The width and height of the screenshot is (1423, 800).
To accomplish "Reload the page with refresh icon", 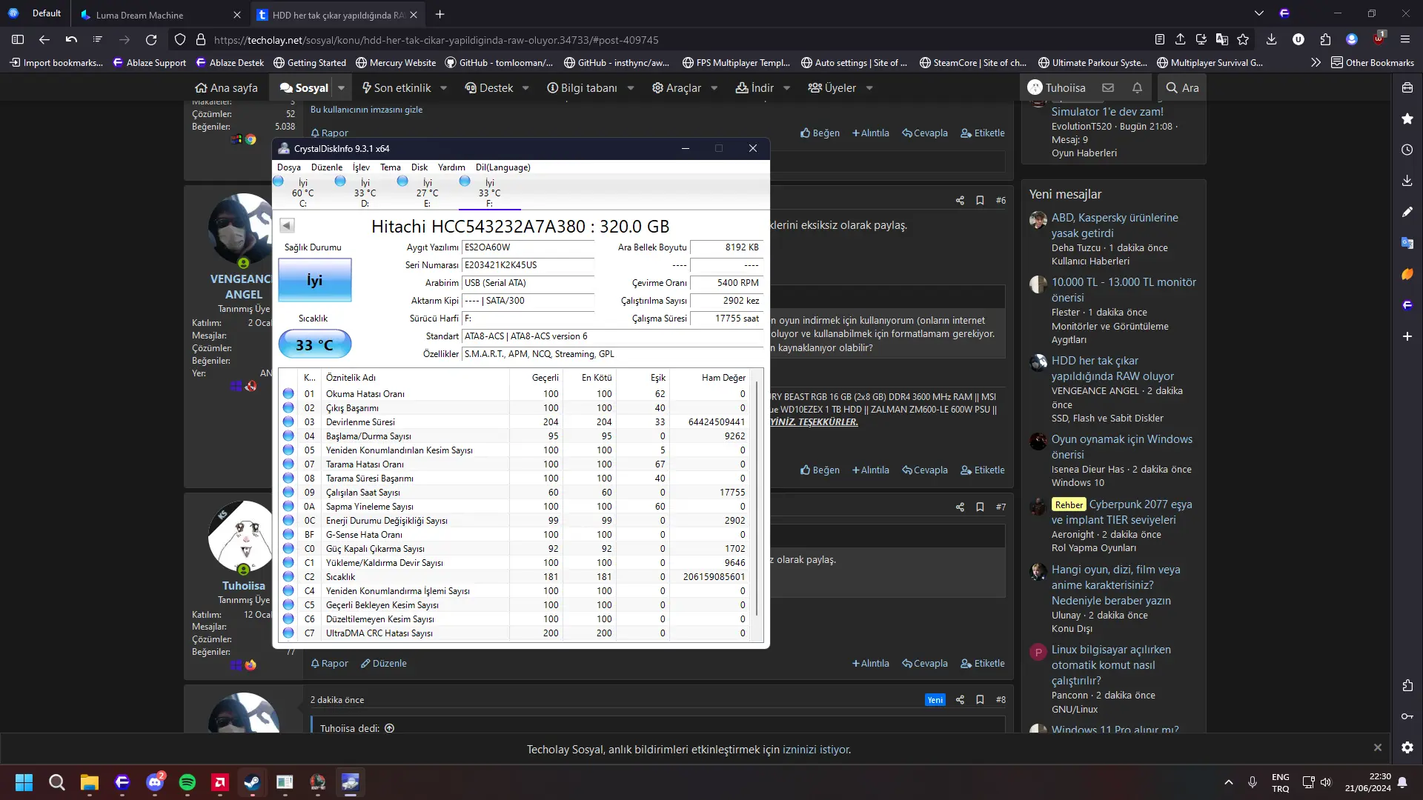I will pos(151,40).
